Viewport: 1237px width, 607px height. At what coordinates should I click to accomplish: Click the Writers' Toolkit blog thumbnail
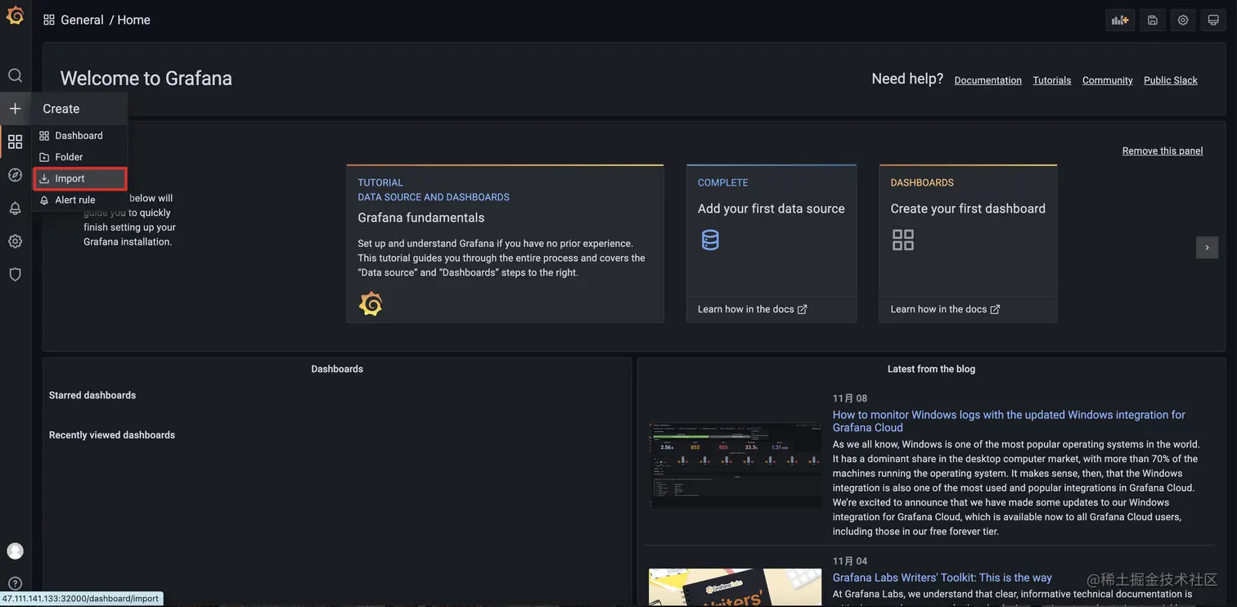(735, 587)
